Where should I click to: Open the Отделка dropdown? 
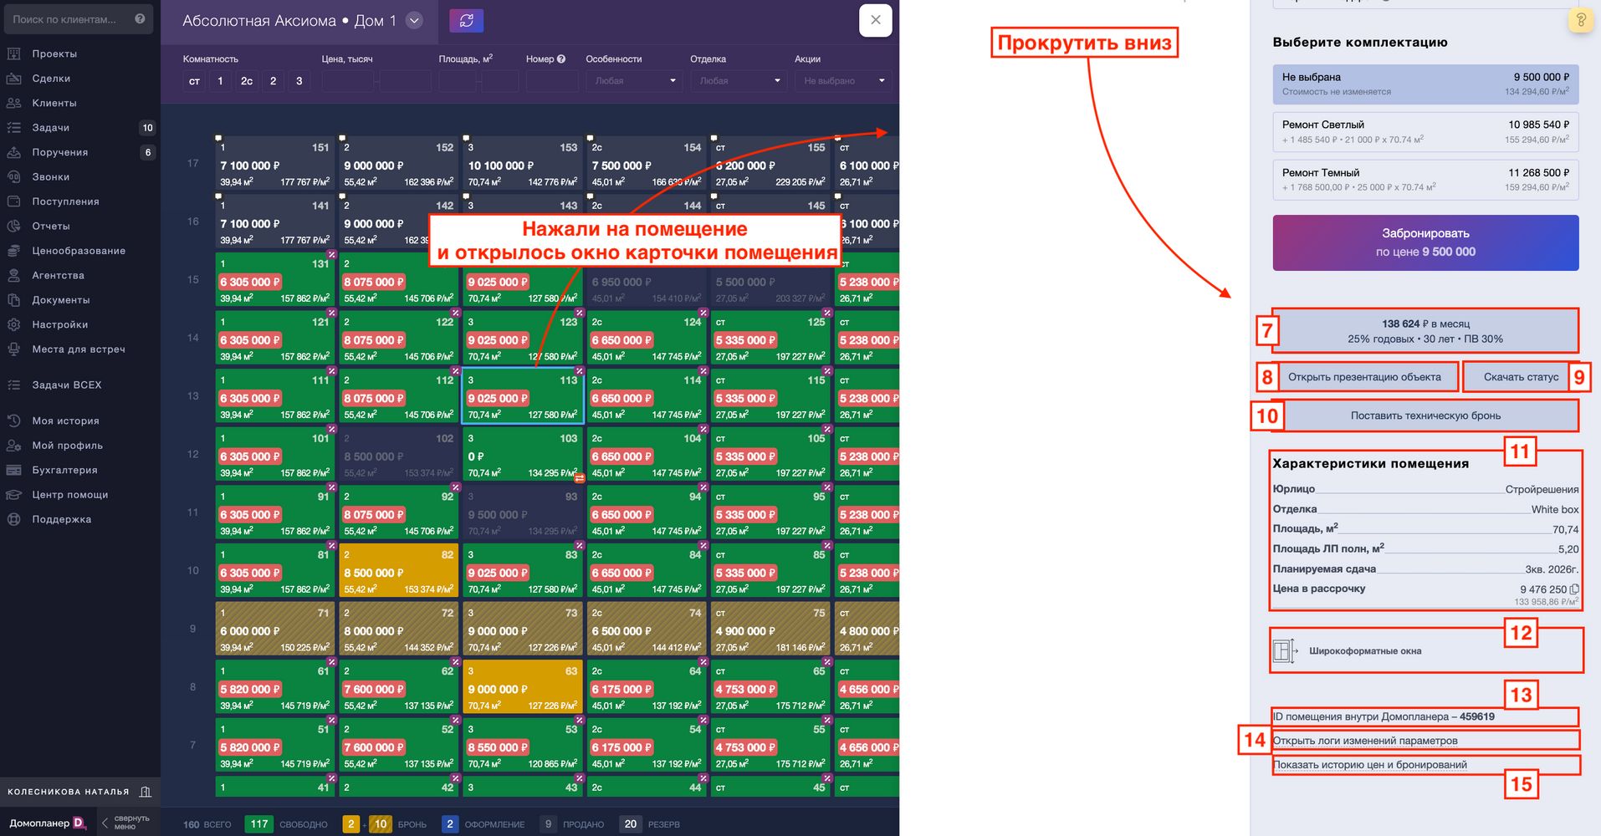[739, 81]
